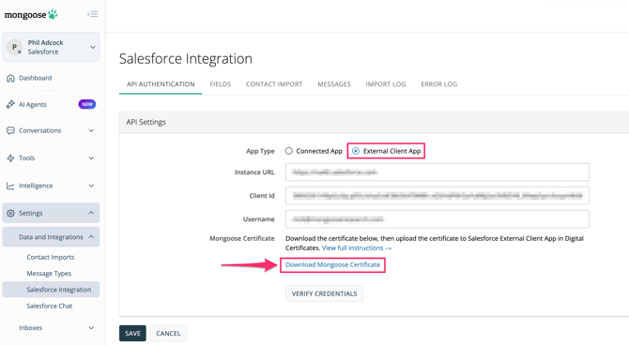Click the Cancel button

[168, 334]
